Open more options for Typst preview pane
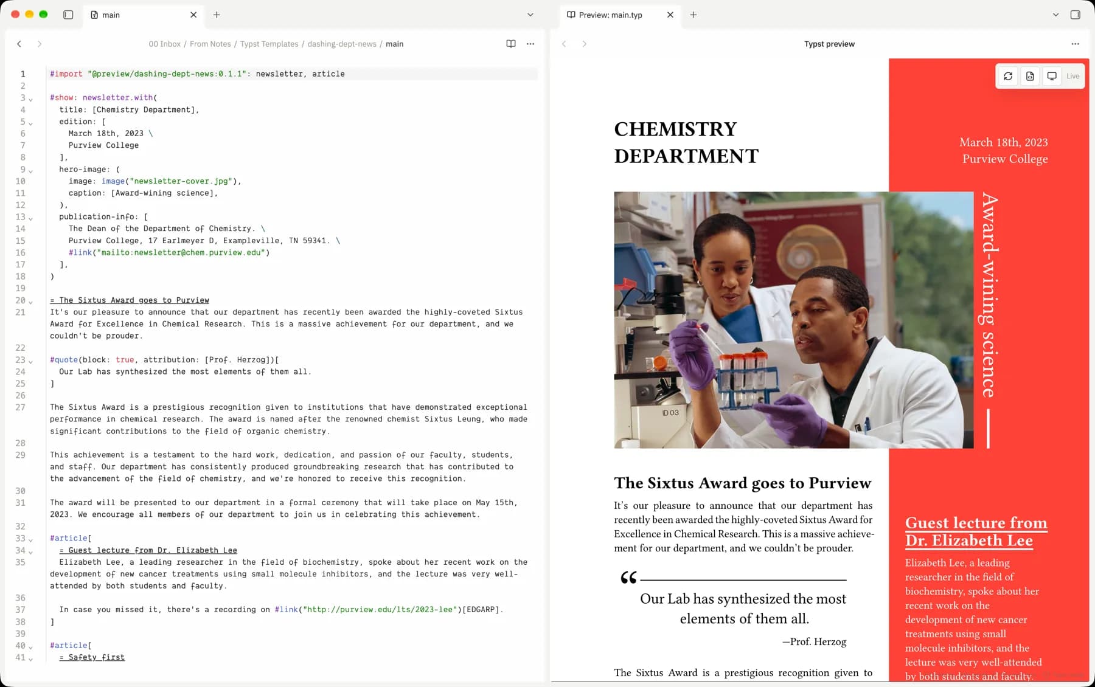The height and width of the screenshot is (687, 1095). (1076, 44)
